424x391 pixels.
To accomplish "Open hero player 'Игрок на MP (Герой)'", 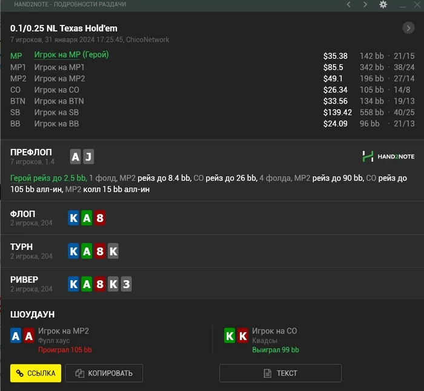I will pos(71,55).
